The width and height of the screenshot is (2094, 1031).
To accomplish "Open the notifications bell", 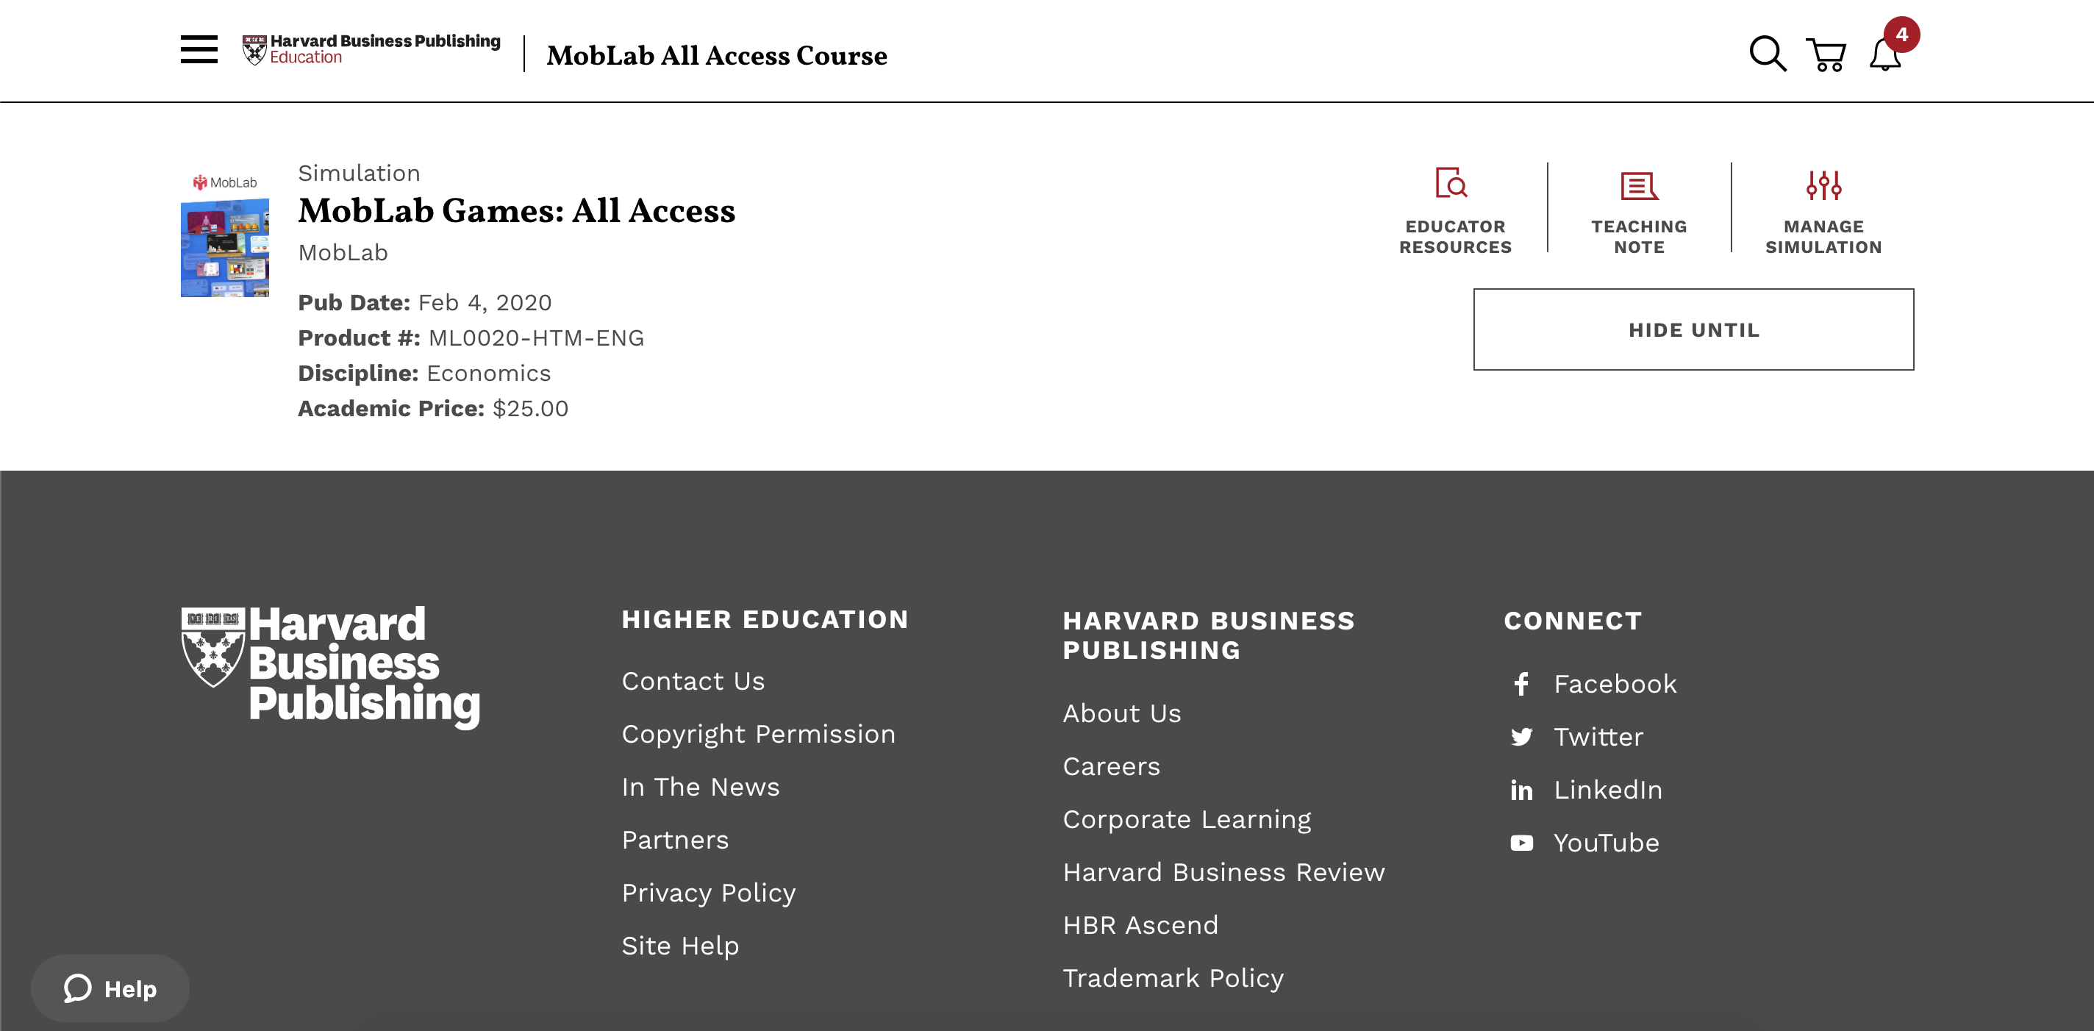I will pos(1885,54).
